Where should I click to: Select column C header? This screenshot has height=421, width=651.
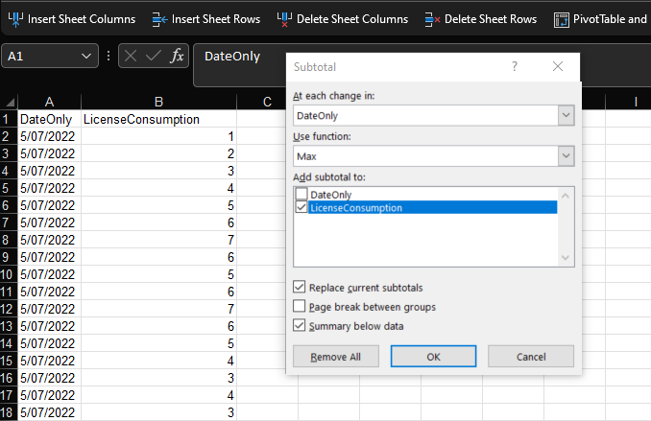[267, 102]
